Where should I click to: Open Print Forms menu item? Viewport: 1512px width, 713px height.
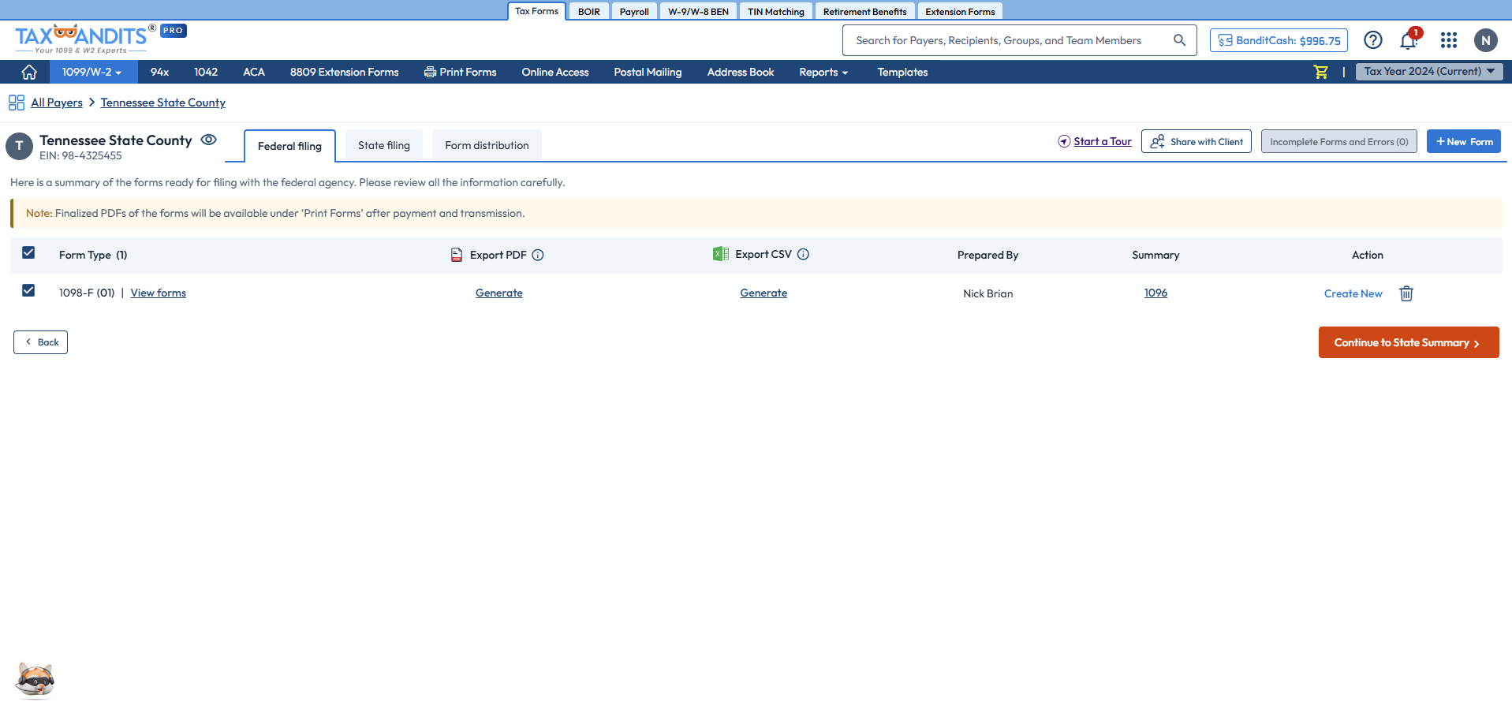pos(461,72)
